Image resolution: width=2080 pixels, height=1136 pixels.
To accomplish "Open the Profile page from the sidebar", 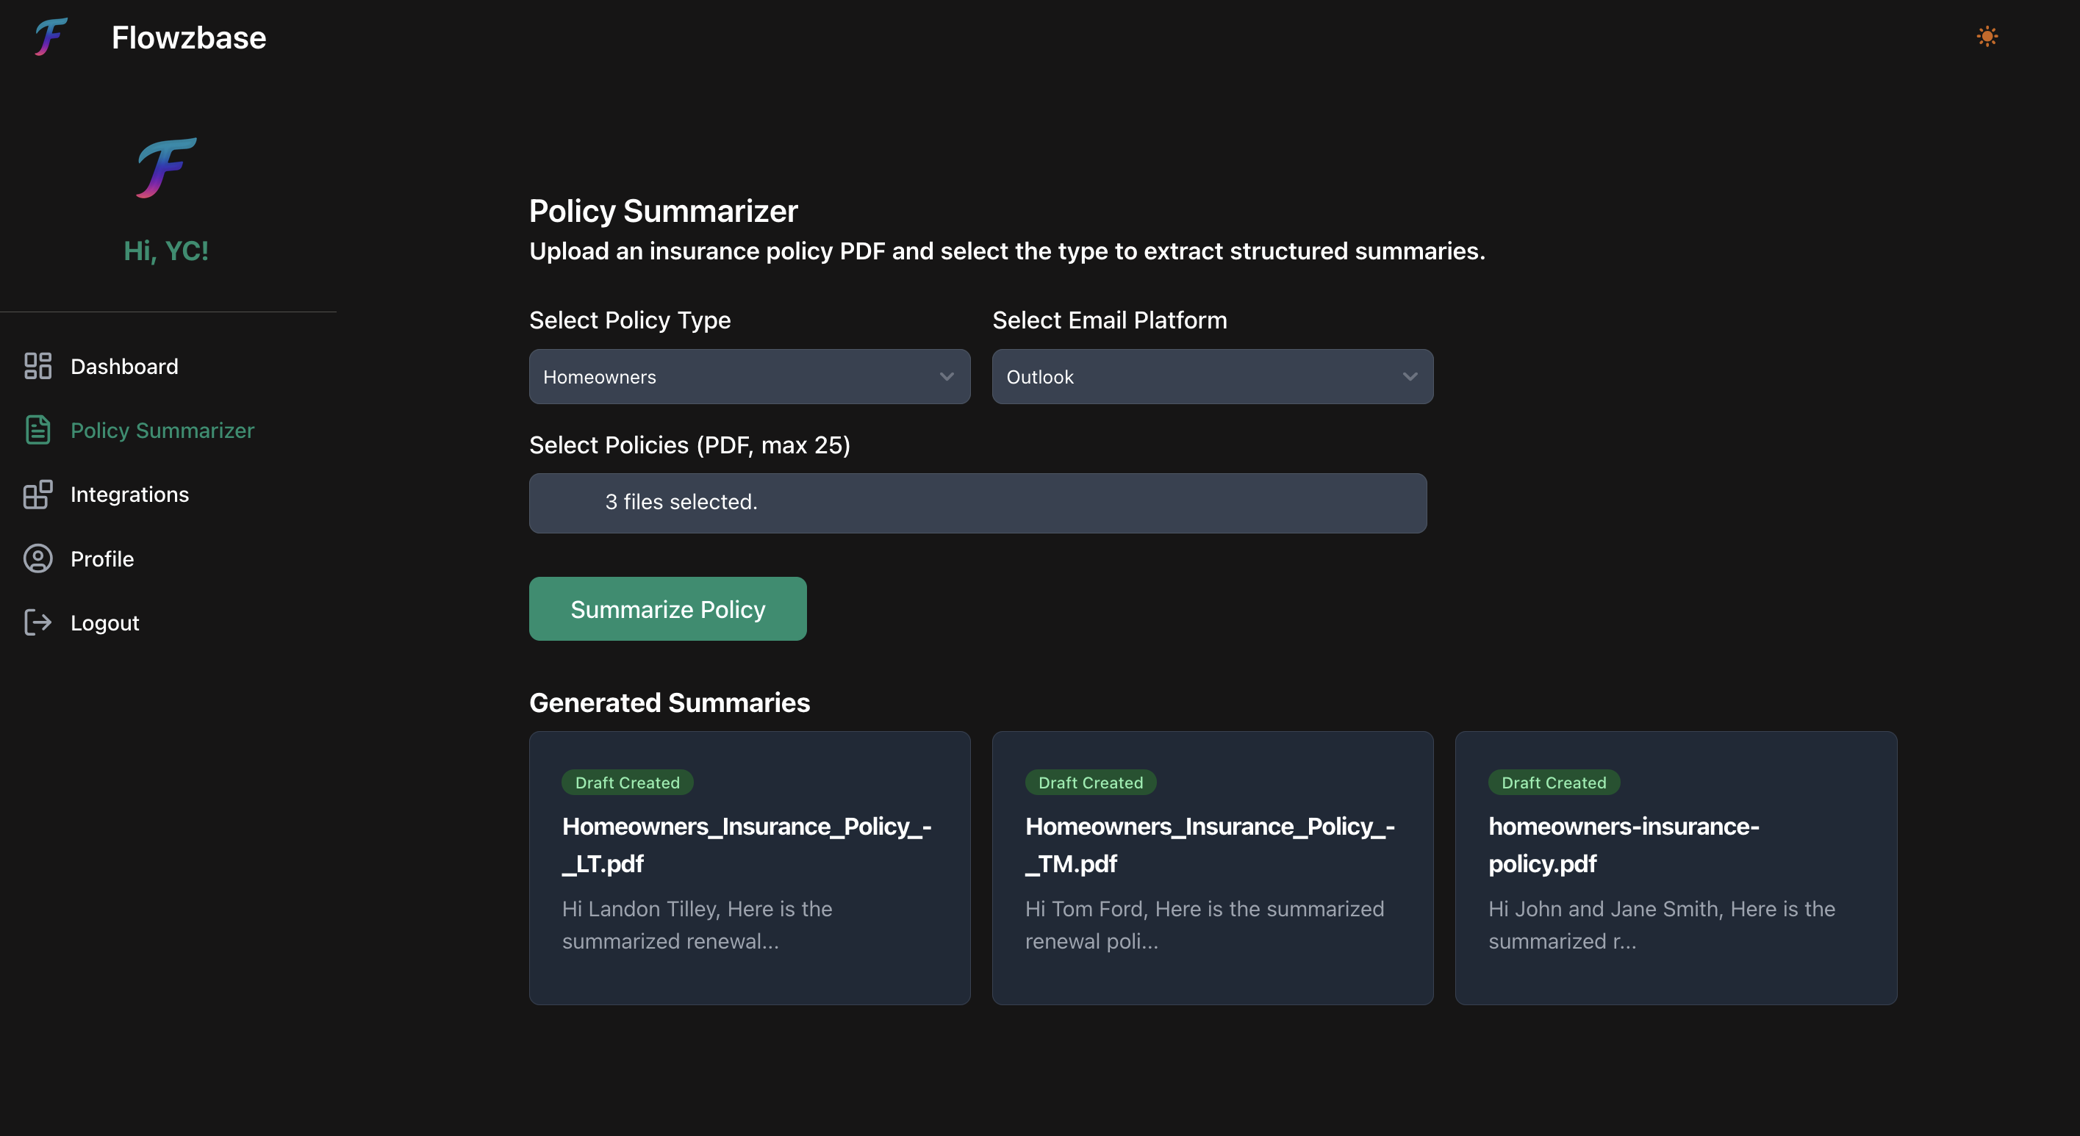I will (x=101, y=558).
